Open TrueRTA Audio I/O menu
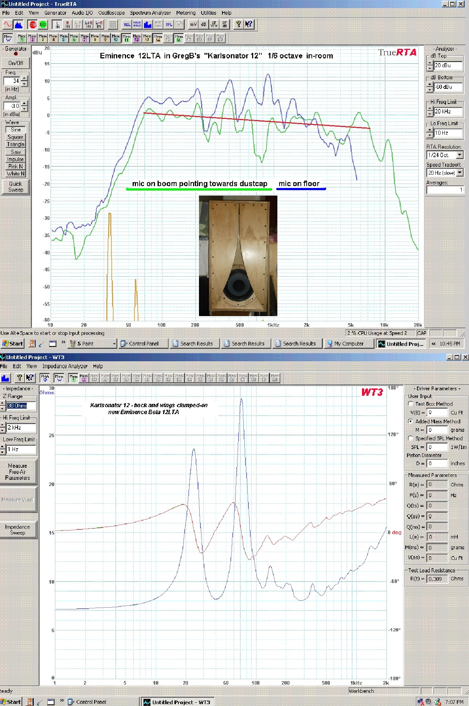 [x=82, y=12]
